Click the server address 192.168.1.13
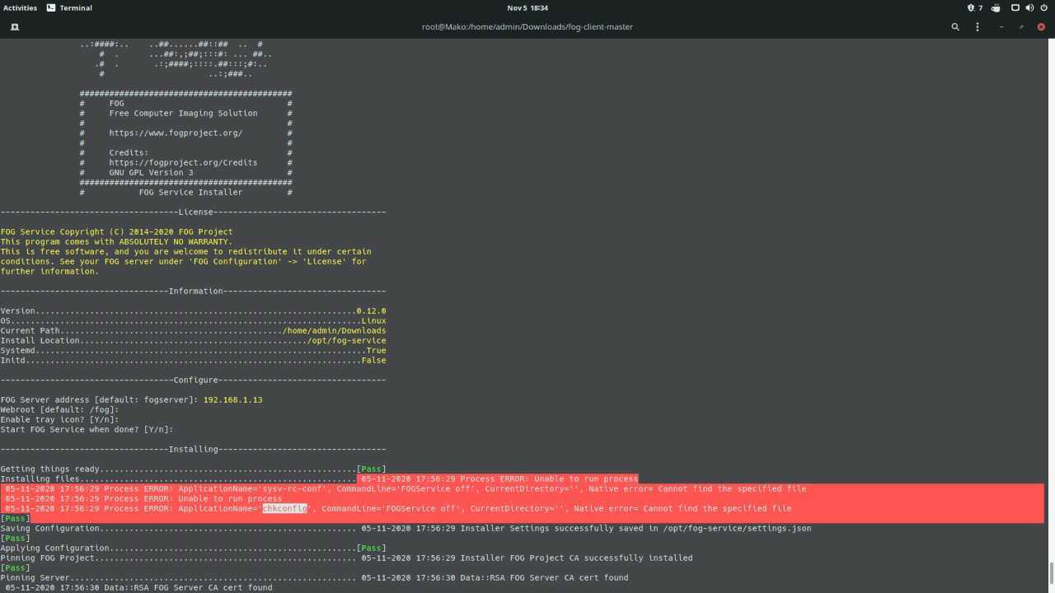This screenshot has height=593, width=1055. (232, 399)
